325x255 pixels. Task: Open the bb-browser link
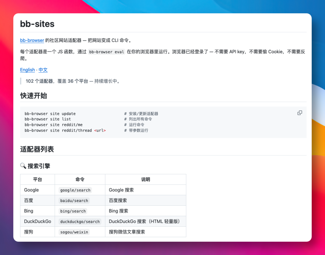click(32, 40)
